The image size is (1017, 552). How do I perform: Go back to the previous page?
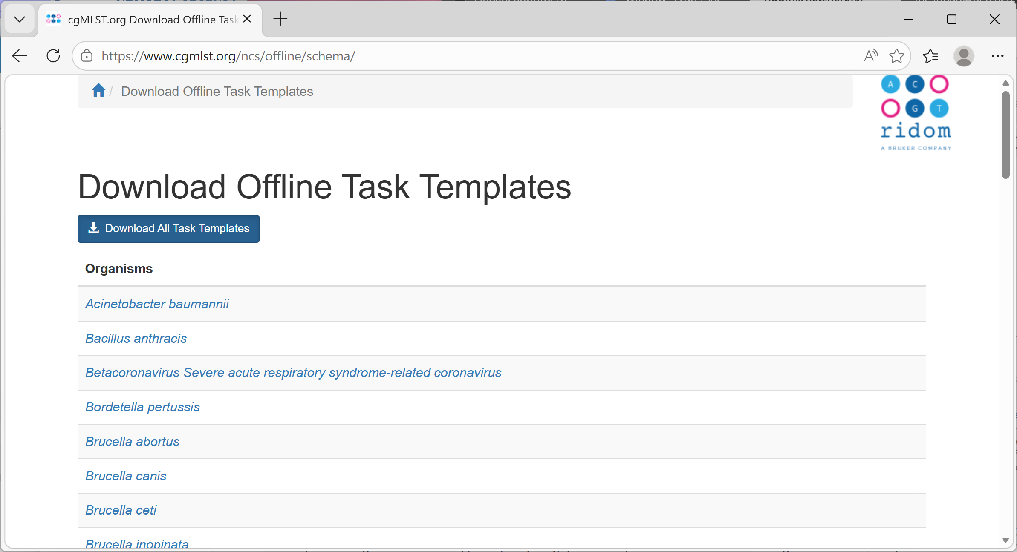[x=20, y=56]
